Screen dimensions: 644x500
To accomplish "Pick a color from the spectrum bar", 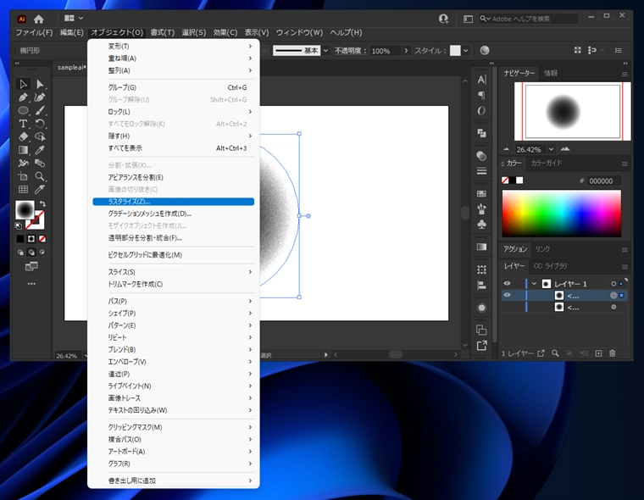I will coord(562,214).
